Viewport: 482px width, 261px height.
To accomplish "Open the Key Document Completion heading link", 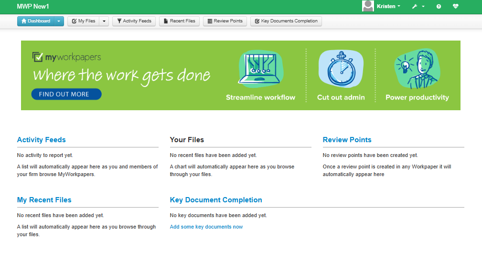I will 216,200.
